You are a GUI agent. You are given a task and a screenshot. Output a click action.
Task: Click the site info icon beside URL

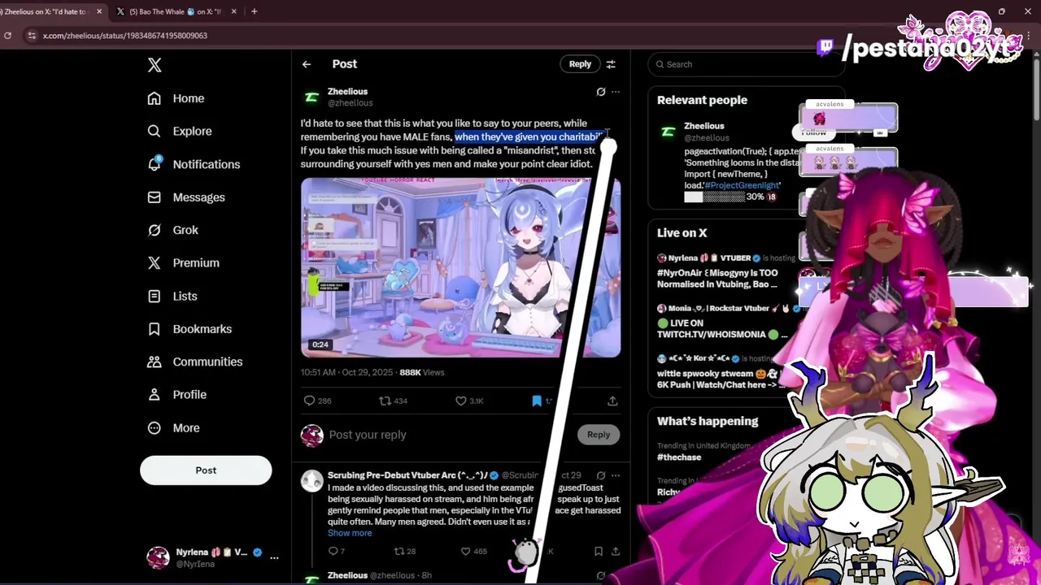(31, 36)
